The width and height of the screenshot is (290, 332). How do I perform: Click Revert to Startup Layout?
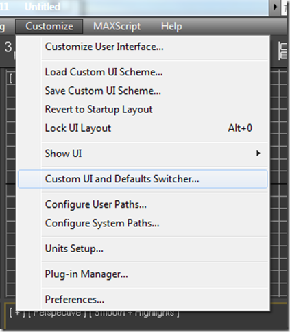[143, 109]
